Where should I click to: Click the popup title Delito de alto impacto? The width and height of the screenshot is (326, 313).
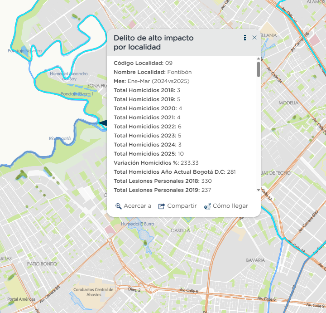(153, 42)
